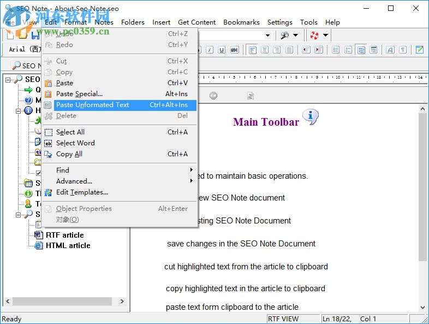Expand the Advanced submenu

tap(120, 181)
